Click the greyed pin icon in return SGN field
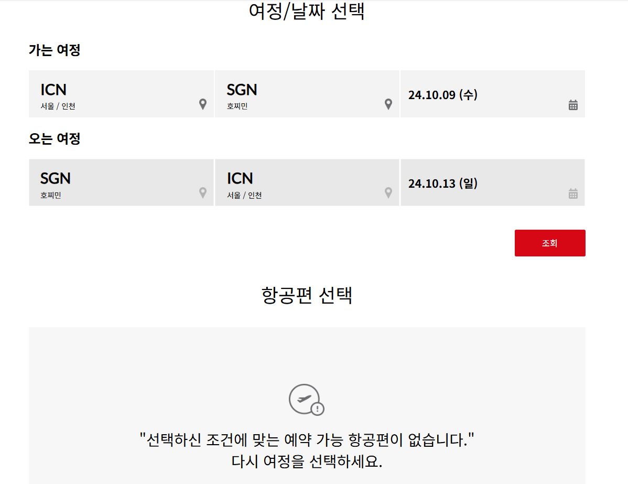This screenshot has height=484, width=628. 203,193
